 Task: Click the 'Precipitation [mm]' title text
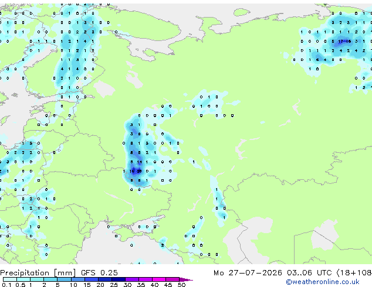[x=38, y=273]
